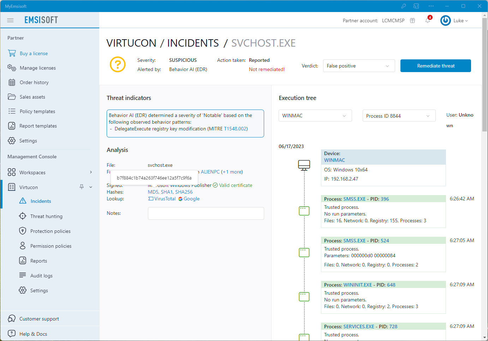Click into the Notes input field
This screenshot has height=341, width=488.
point(206,213)
